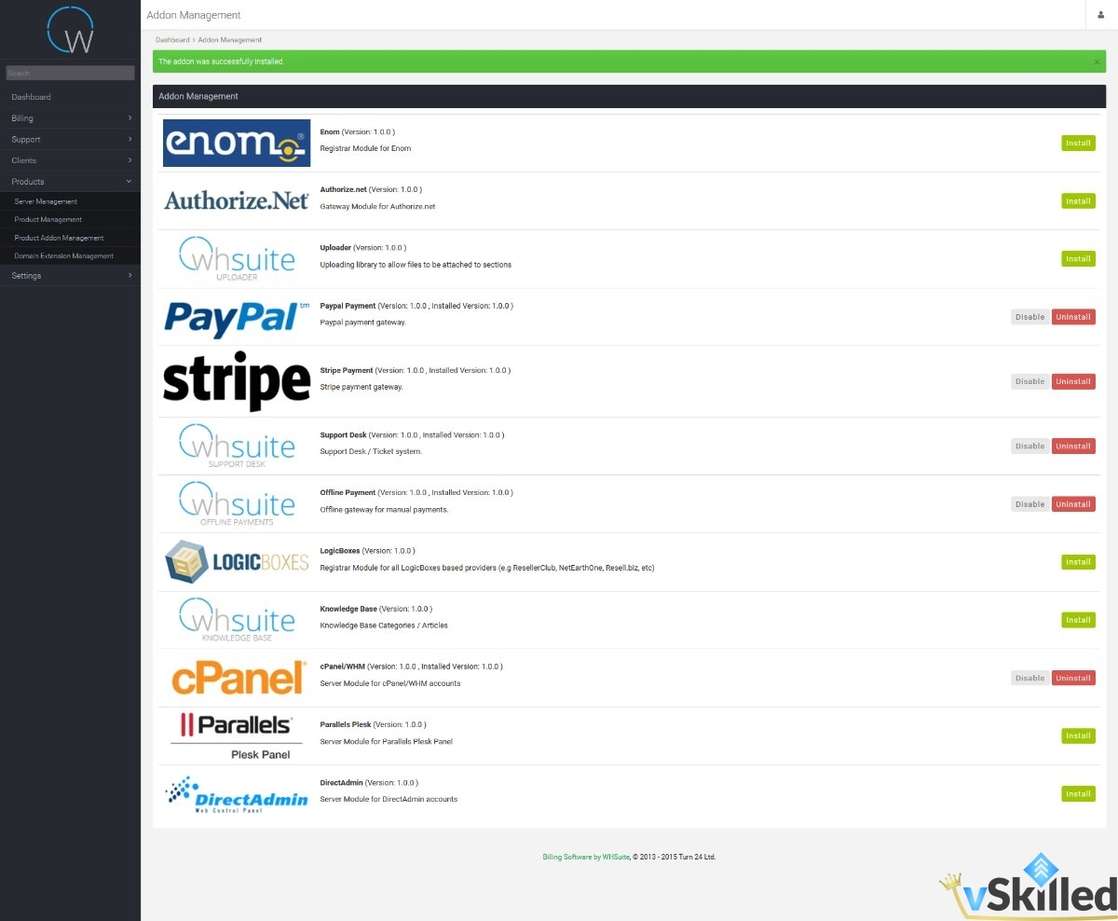Click the WHSuite Uploader logo
1118x921 pixels.
(x=237, y=258)
